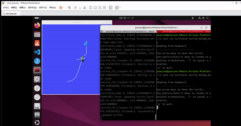Open the VMware console view icon
The height and width of the screenshot is (126, 241).
(111, 7)
